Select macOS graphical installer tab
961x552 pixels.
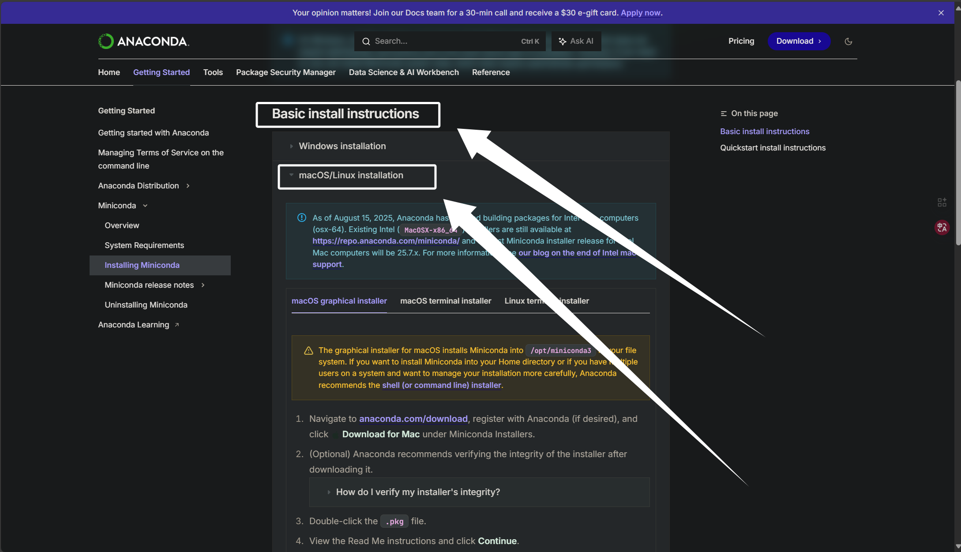tap(339, 301)
